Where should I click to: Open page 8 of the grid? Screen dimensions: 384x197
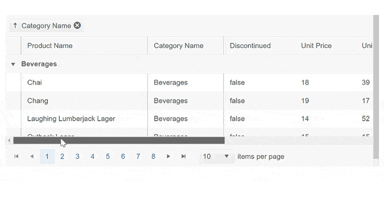[x=153, y=156]
